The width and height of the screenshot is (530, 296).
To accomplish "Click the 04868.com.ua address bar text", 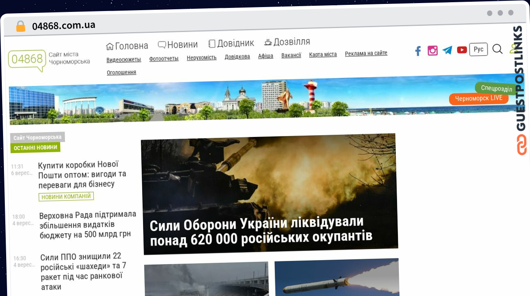I will point(64,25).
